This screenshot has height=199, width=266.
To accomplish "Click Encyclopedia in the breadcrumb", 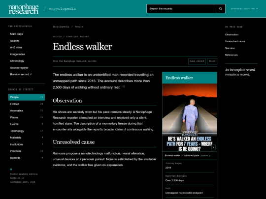I will click(61, 27).
